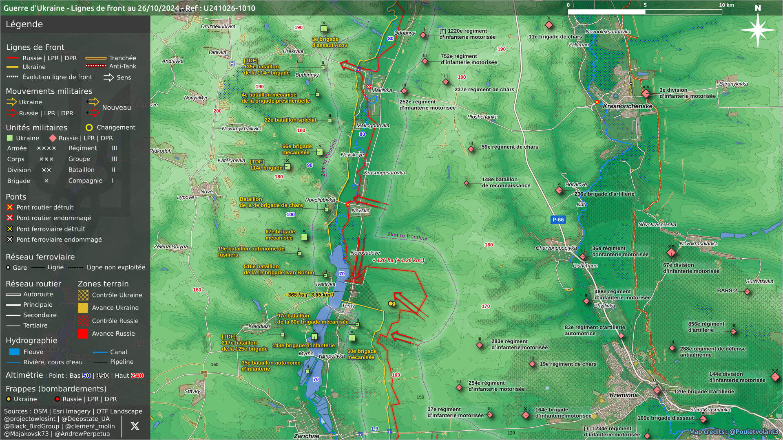Click the yellow Ukrainian strike dot near Terny
The width and height of the screenshot is (783, 440).
tap(391, 304)
